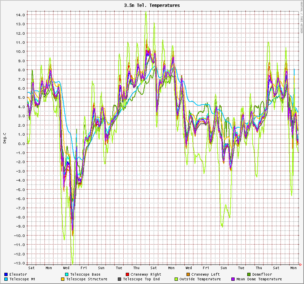The height and width of the screenshot is (284, 304).
Task: Click the '3.5m Tel. Temperatures' chart title
Action: pos(152,5)
